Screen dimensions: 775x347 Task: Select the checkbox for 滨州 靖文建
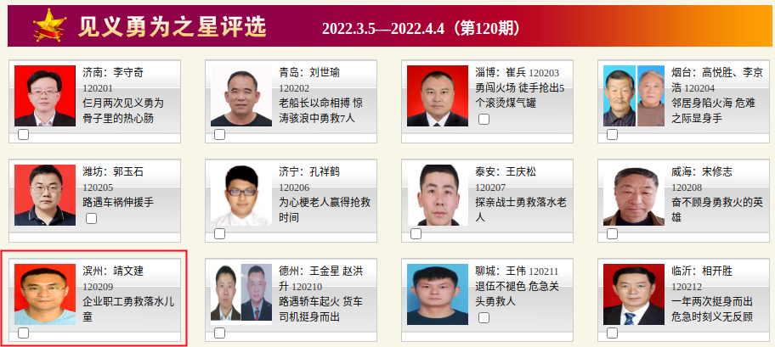point(23,333)
